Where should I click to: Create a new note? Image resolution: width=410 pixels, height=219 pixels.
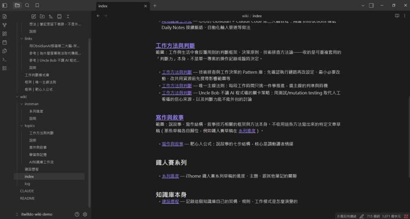click(x=34, y=16)
